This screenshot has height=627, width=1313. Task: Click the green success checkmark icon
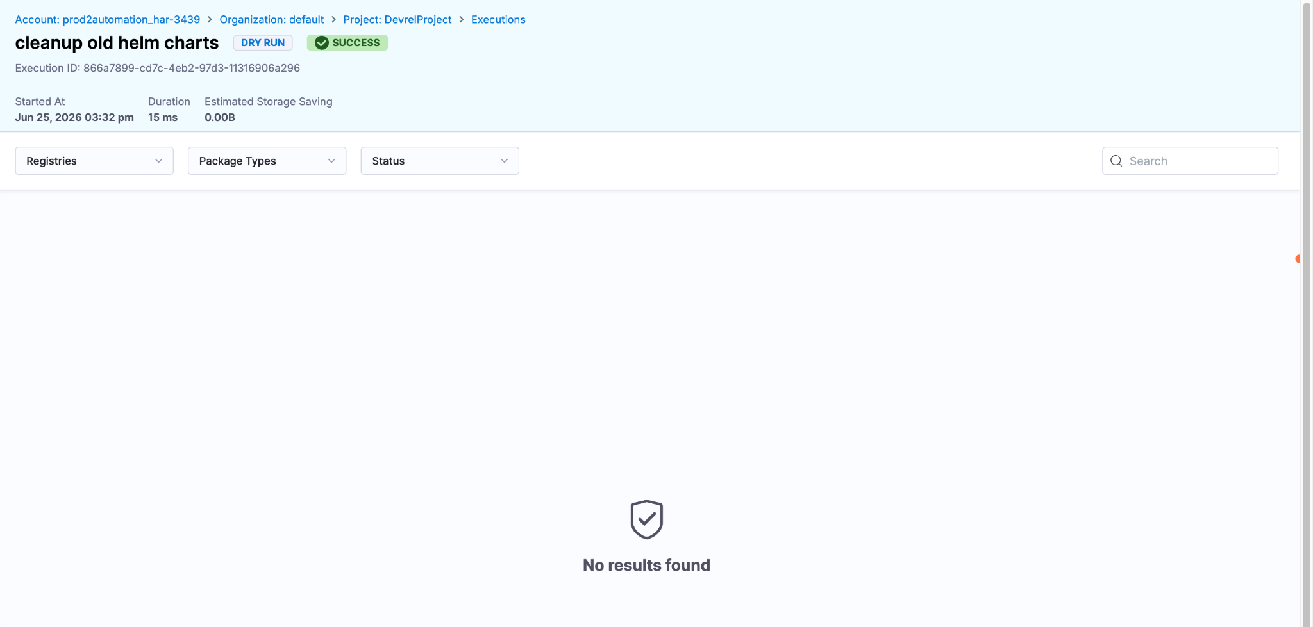[x=322, y=43]
